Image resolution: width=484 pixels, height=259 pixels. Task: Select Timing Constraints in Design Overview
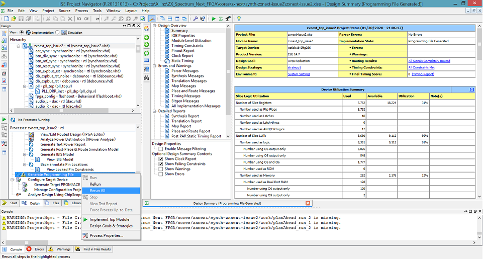[187, 46]
